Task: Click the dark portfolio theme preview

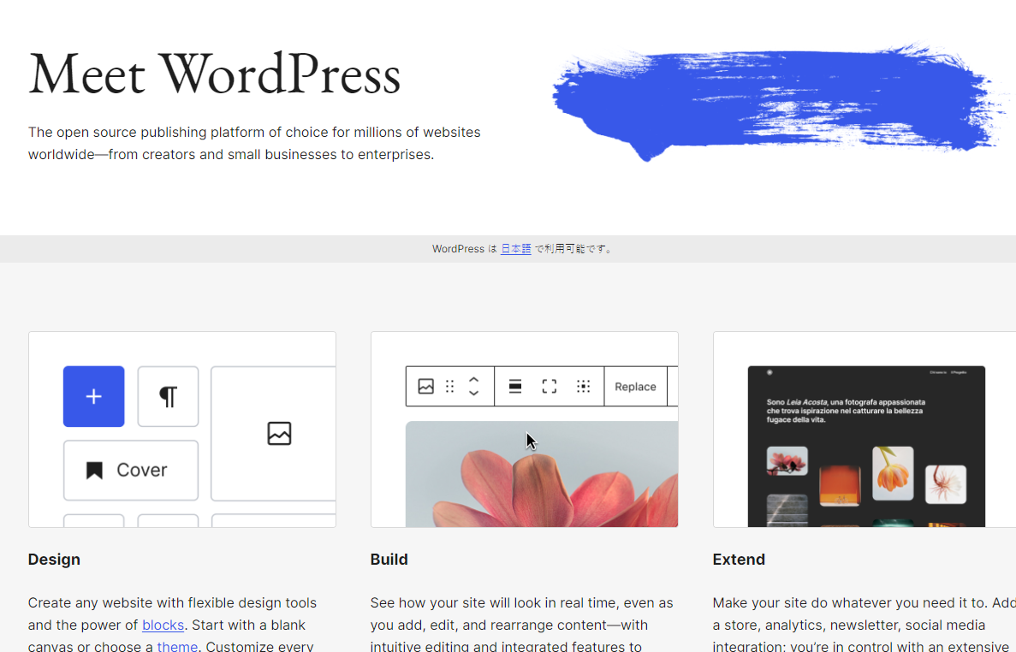Action: 866,446
